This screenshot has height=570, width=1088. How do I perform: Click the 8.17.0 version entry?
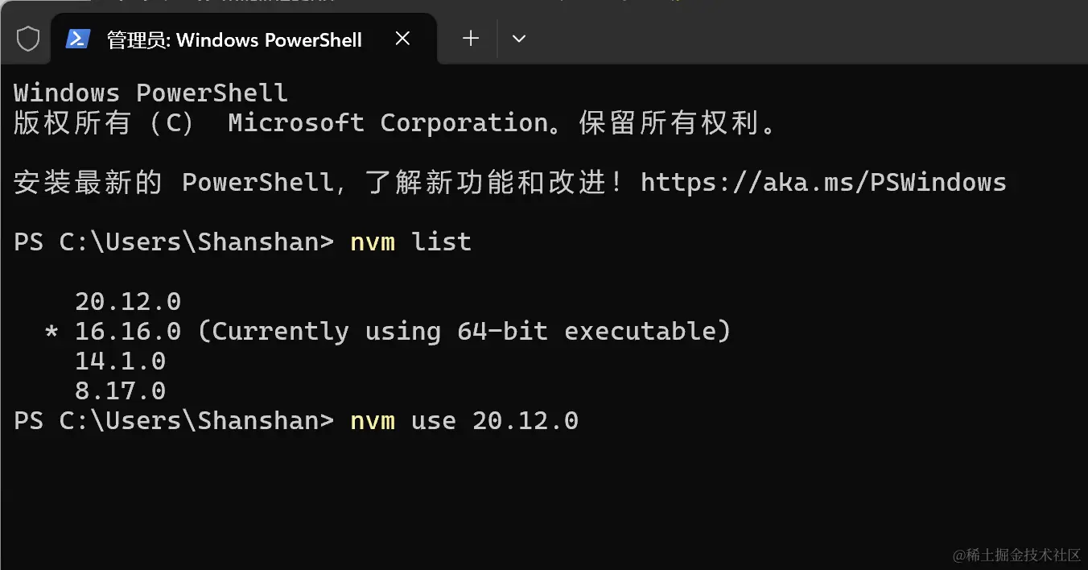[x=120, y=391]
